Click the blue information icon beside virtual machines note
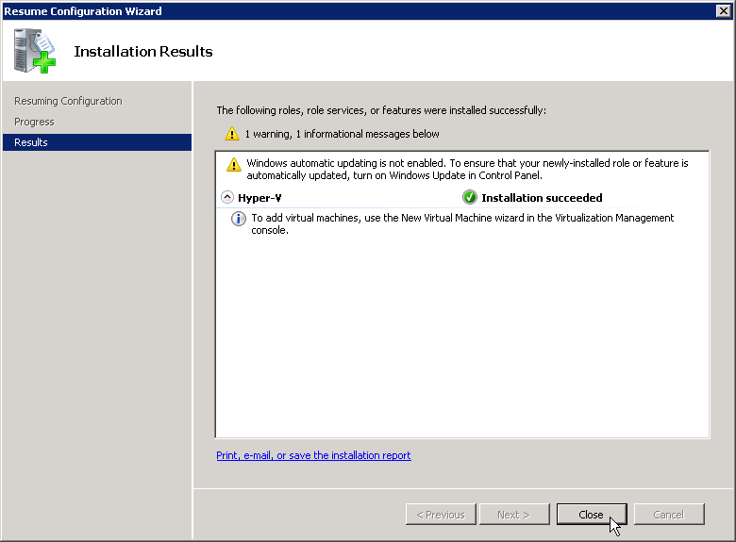Viewport: 736px width, 542px height. [x=239, y=219]
